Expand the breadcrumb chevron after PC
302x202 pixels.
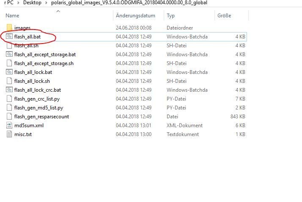coord(18,3)
